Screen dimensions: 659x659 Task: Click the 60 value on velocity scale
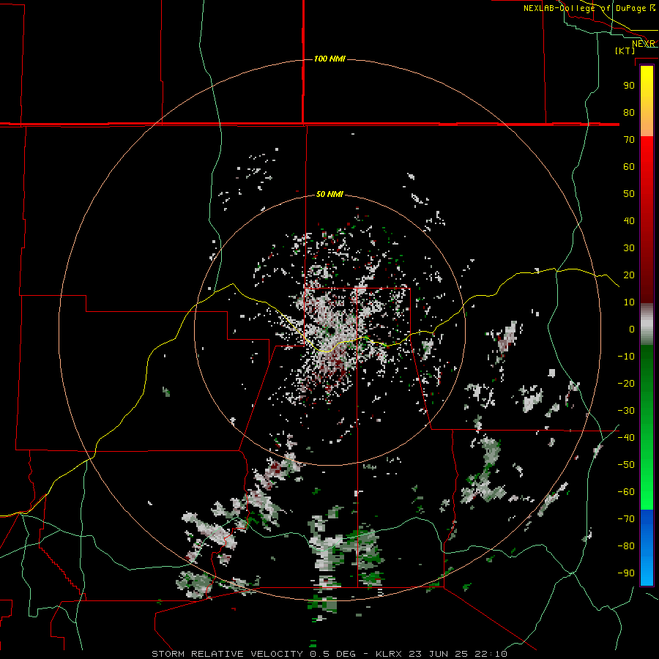click(629, 166)
